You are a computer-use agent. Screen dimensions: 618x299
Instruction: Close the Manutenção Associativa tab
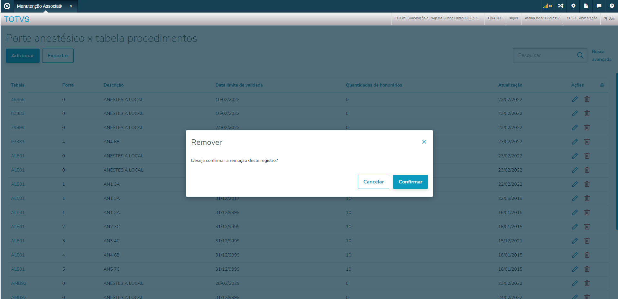click(x=71, y=6)
